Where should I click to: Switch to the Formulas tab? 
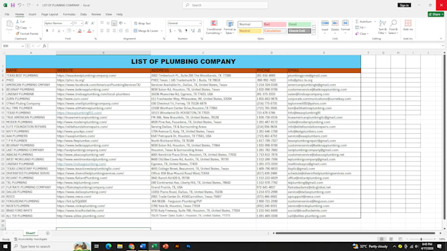pos(69,14)
